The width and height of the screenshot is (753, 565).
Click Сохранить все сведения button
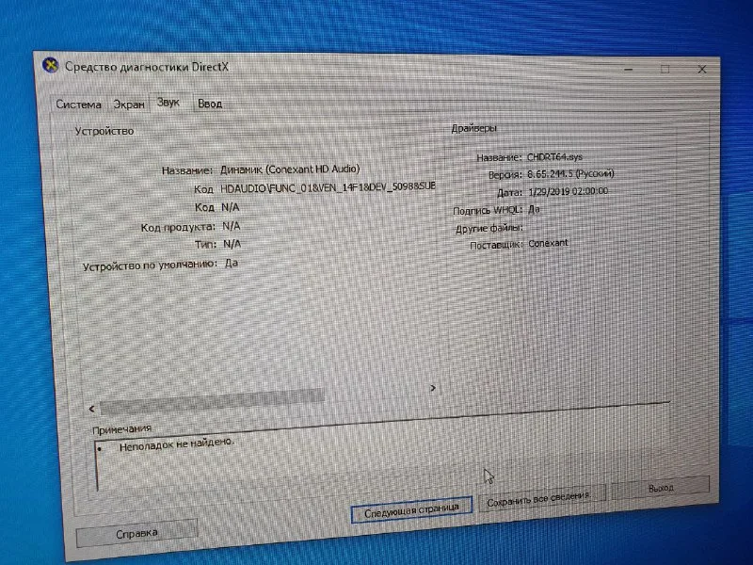coord(538,498)
